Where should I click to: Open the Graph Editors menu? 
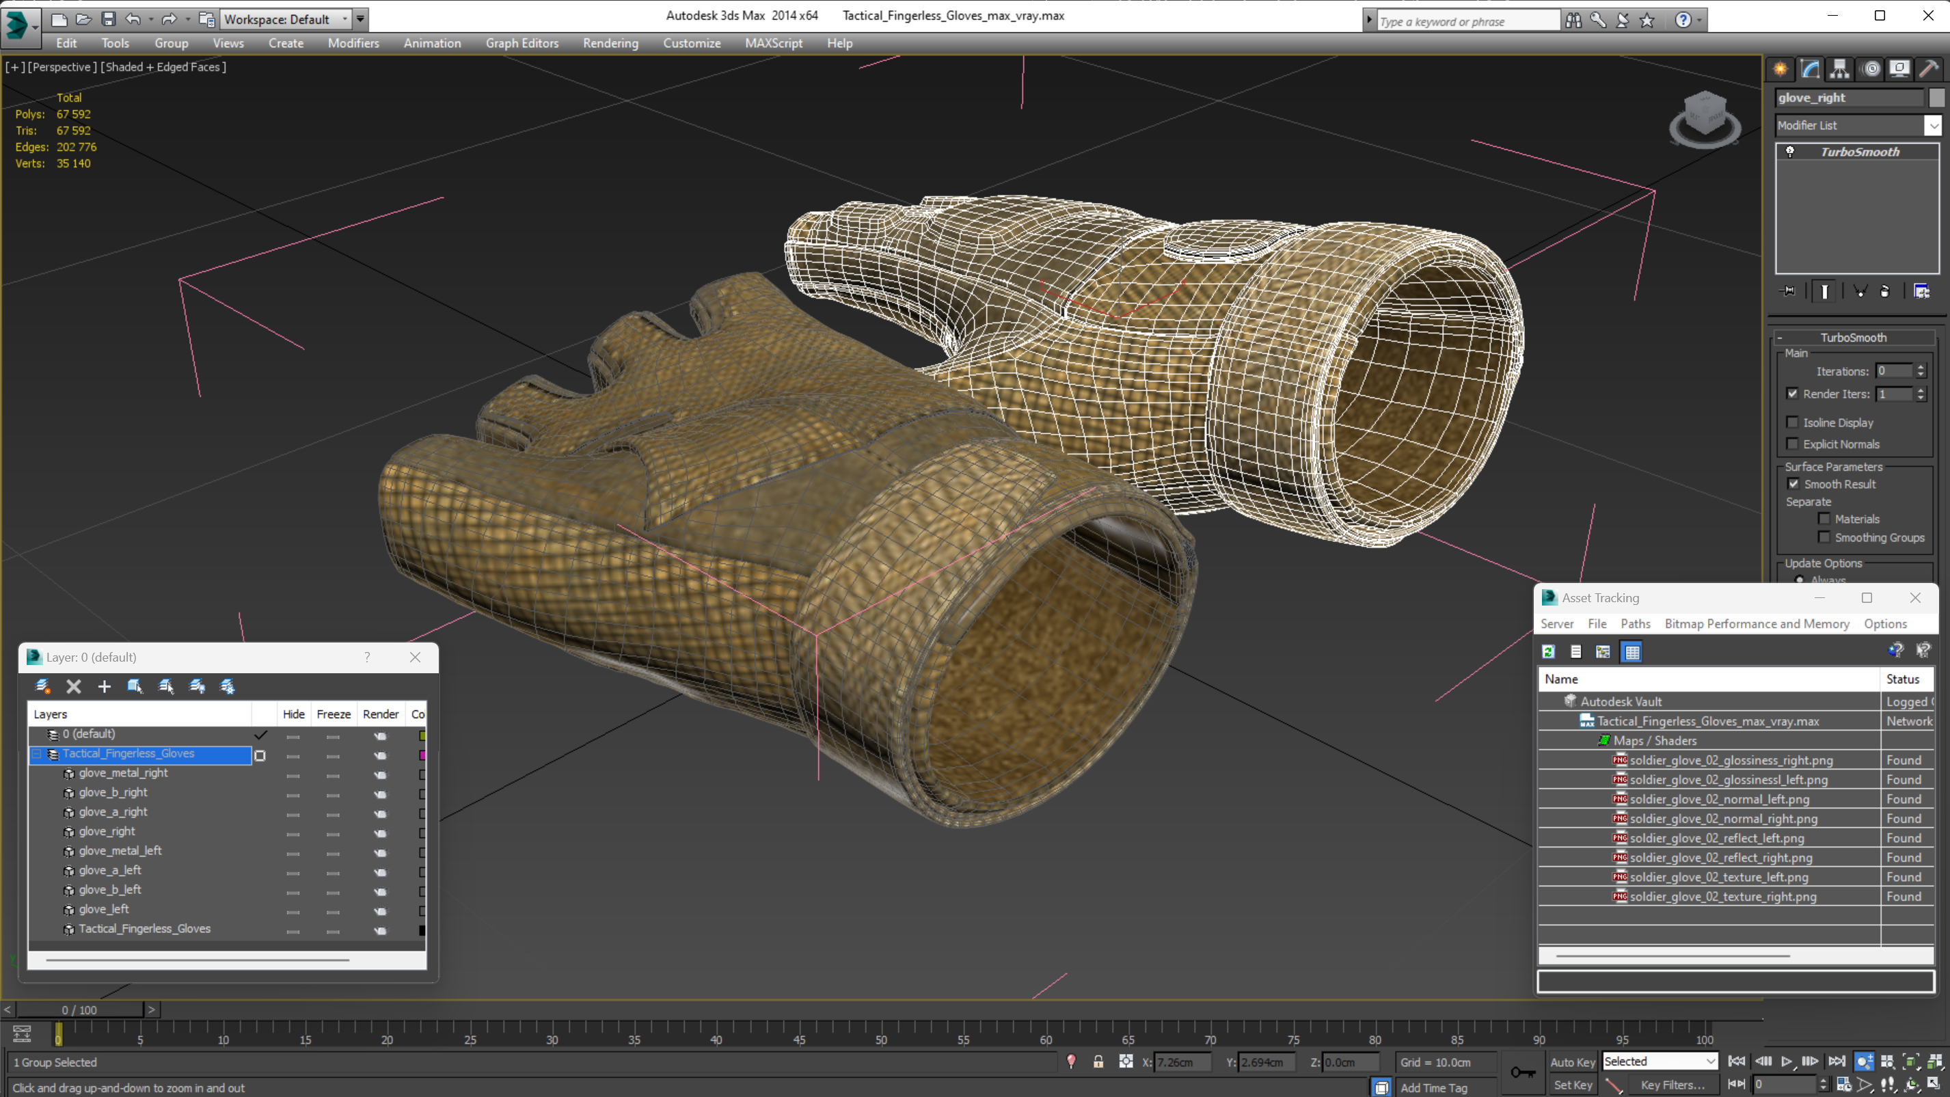[522, 43]
